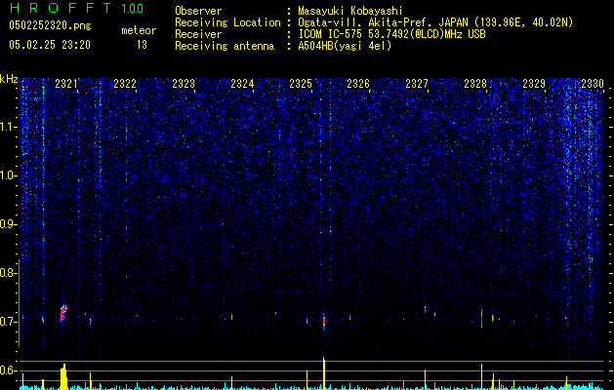Click the 0.8 kHz axis label
The height and width of the screenshot is (390, 614).
point(8,273)
